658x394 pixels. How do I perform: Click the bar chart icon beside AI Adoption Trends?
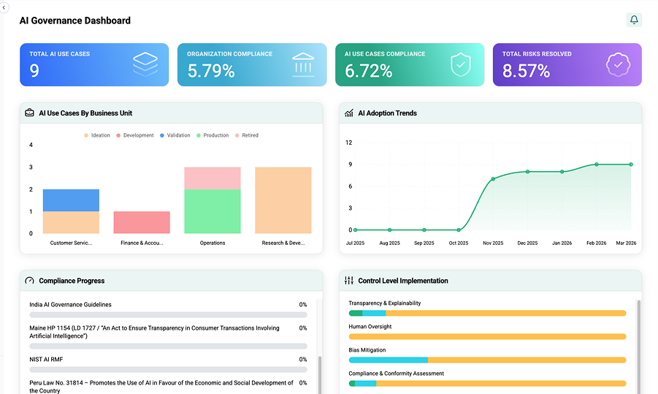tap(349, 113)
